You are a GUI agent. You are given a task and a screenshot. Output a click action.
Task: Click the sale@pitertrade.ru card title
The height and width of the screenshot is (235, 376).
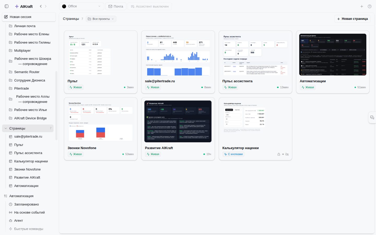(x=160, y=81)
